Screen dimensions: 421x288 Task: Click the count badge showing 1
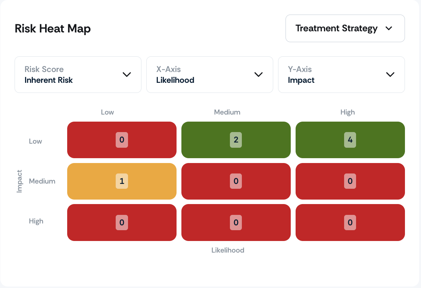[x=122, y=181]
